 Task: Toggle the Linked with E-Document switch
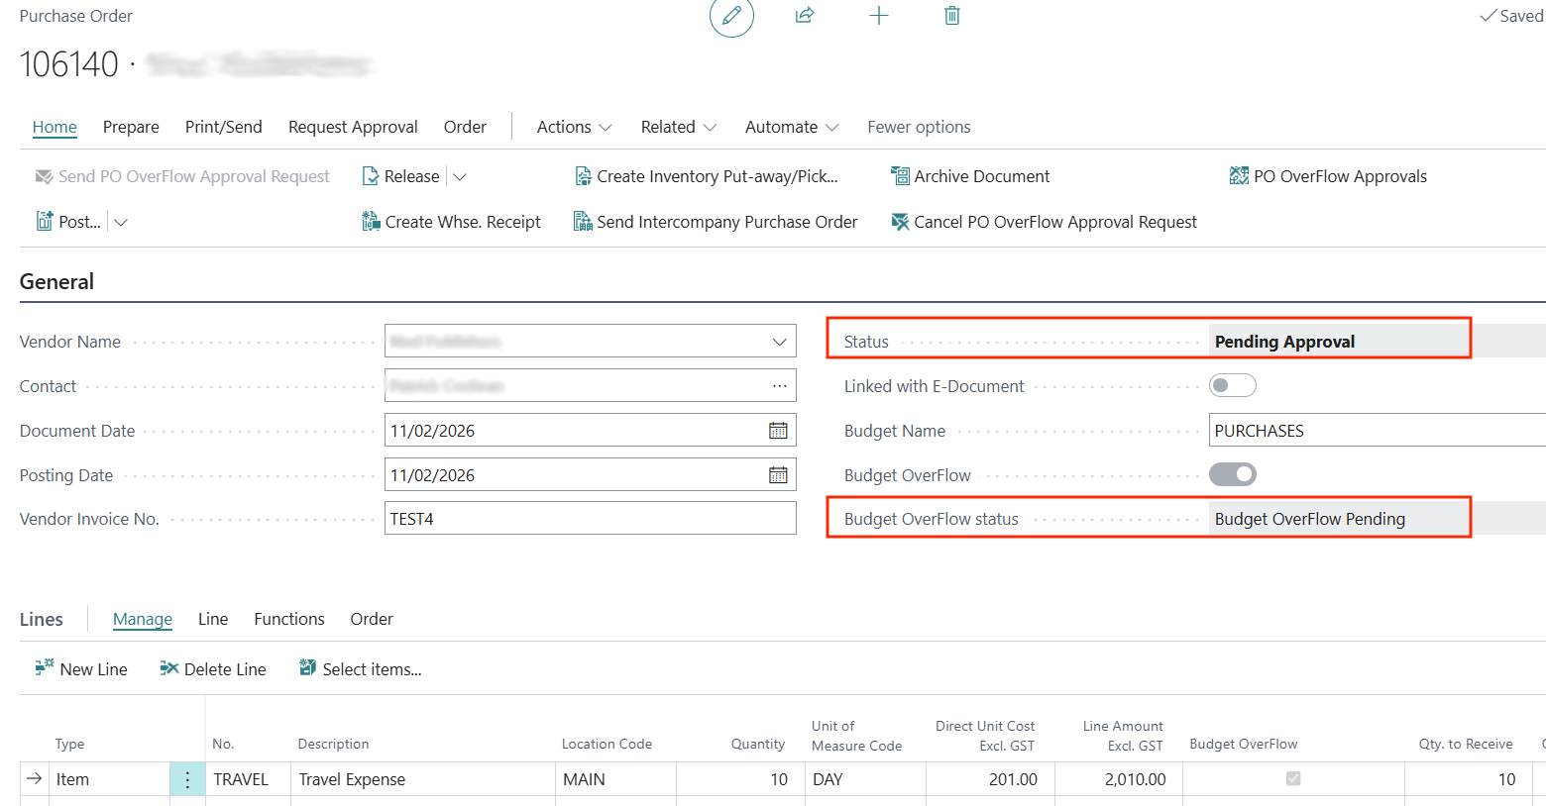pos(1232,386)
